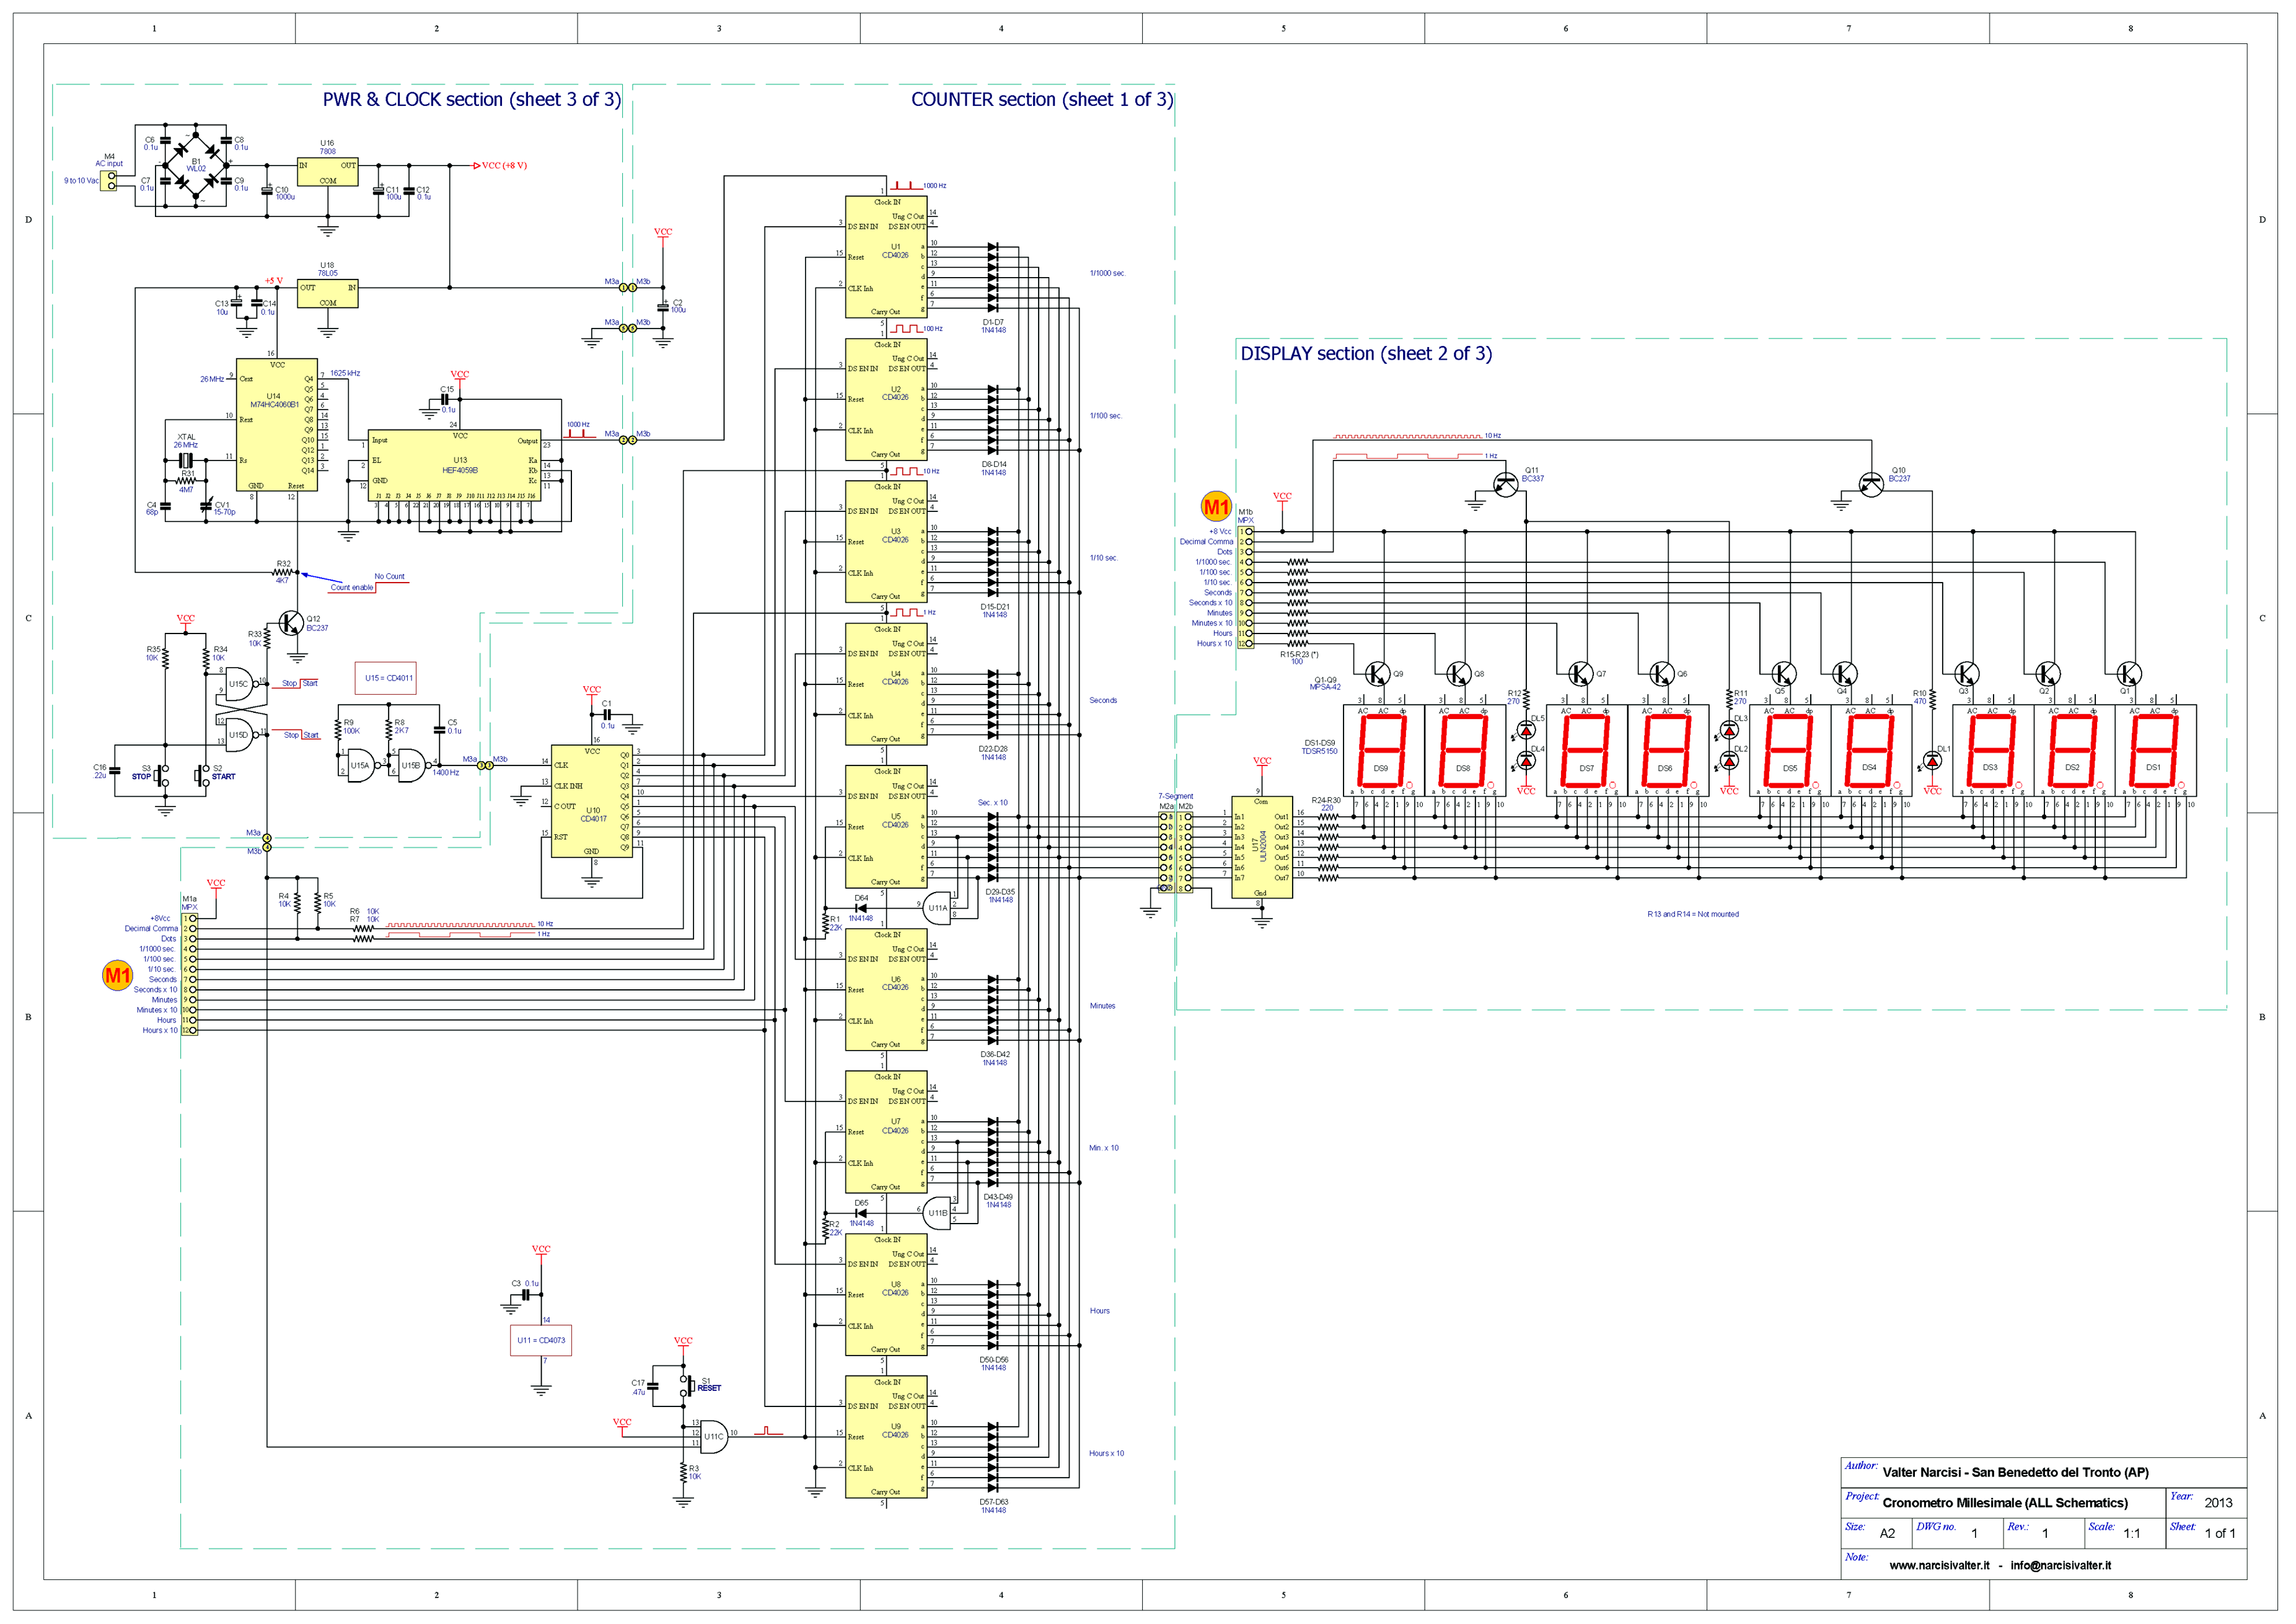Select the M1a MPX connector strip
Viewport: 2296px width, 1624px height.
tap(190, 974)
